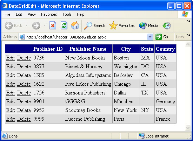
Task: Go to the Home page icon
Action: (x=75, y=26)
